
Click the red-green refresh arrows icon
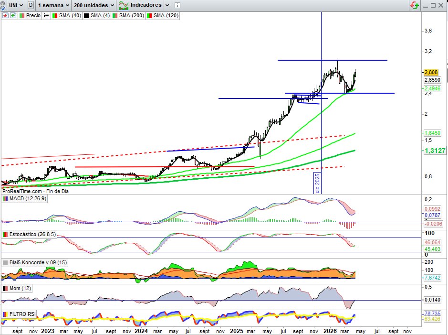[x=414, y=5]
